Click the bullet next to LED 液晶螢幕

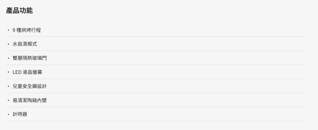pos(8,72)
